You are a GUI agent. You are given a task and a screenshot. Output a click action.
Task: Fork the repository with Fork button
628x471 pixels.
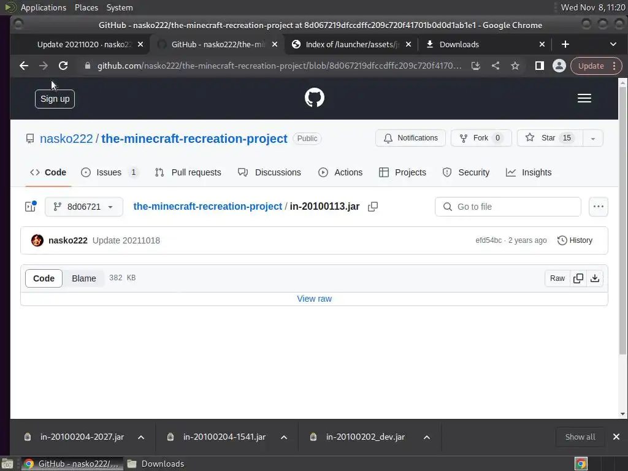(x=481, y=138)
